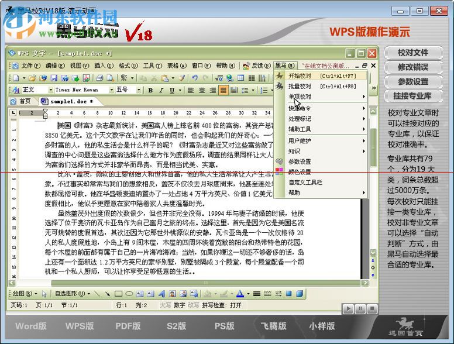This screenshot has height=344, width=454.
Task: Open the line style picker
Action: click(x=256, y=294)
